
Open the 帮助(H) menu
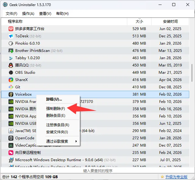pyautogui.click(x=62, y=14)
